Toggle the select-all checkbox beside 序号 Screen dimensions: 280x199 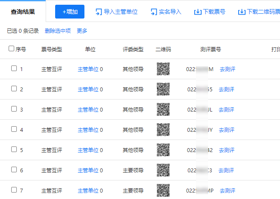tap(12, 48)
